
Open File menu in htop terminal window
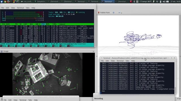click(x=3, y=8)
